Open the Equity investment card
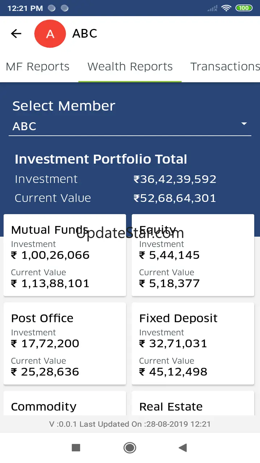 (x=193, y=255)
